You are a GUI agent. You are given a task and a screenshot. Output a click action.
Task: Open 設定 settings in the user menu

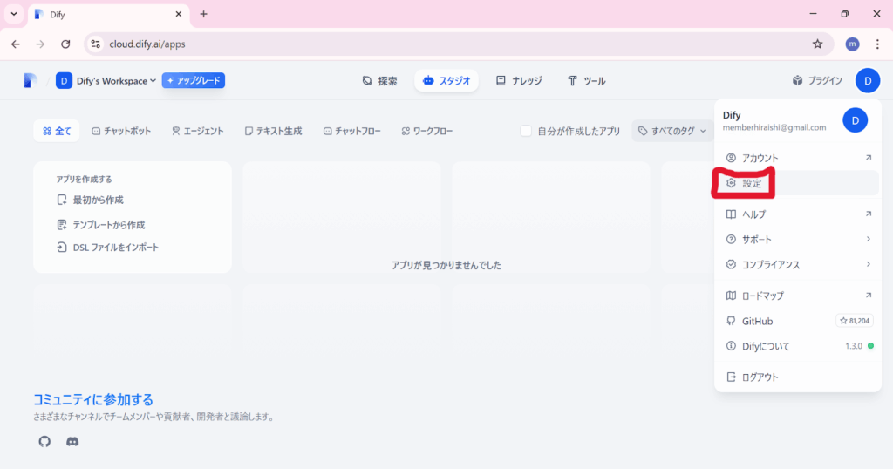tap(798, 183)
